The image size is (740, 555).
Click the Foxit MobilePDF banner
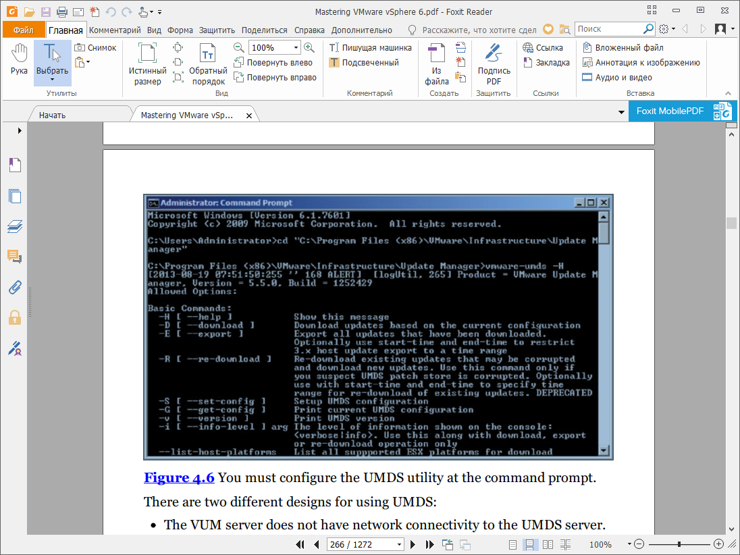click(x=683, y=111)
